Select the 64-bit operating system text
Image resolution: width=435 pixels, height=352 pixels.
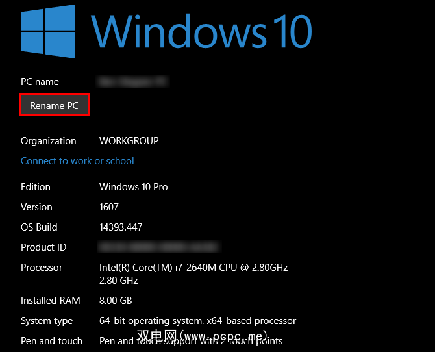(197, 321)
